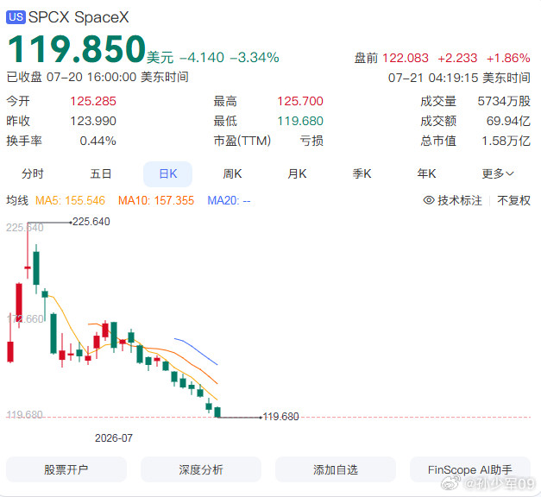Viewport: 541px width, 497px height.
Task: Open the 不复权 adjustment selector
Action: [x=513, y=200]
